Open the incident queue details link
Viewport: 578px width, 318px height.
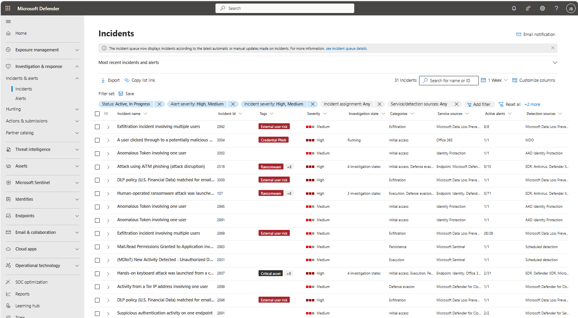[x=346, y=49]
